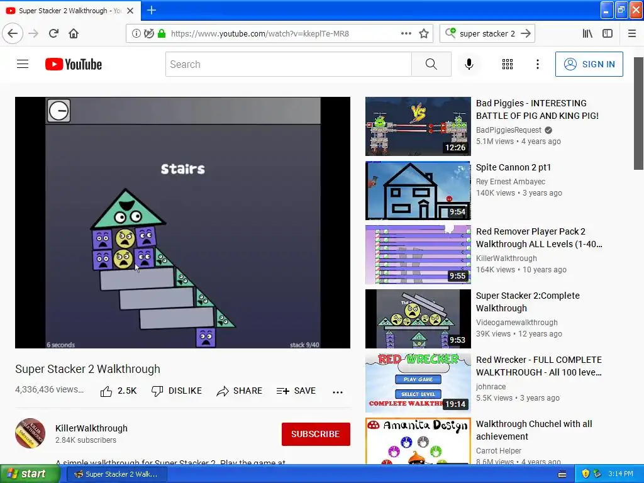Open the Firefox hamburger menu

tap(632, 33)
